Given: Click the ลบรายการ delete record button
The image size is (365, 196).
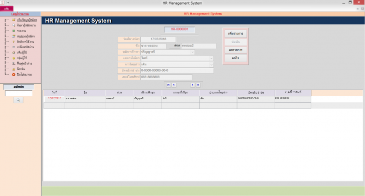Looking at the screenshot, I should click(x=236, y=50).
